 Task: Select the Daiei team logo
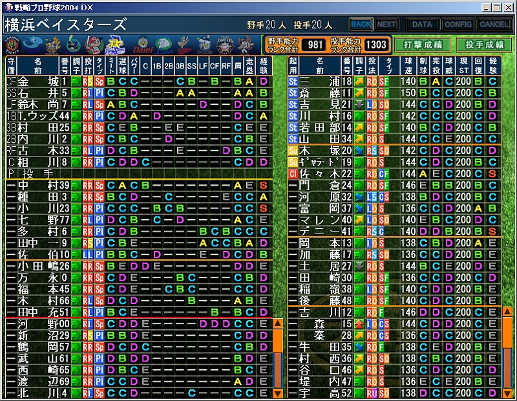pyautogui.click(x=143, y=45)
